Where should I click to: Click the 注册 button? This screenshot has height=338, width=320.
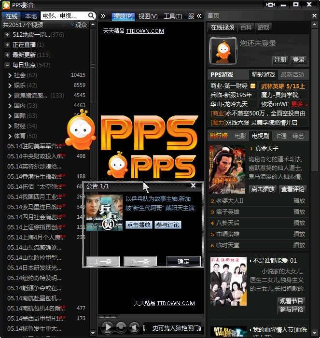click(x=280, y=60)
